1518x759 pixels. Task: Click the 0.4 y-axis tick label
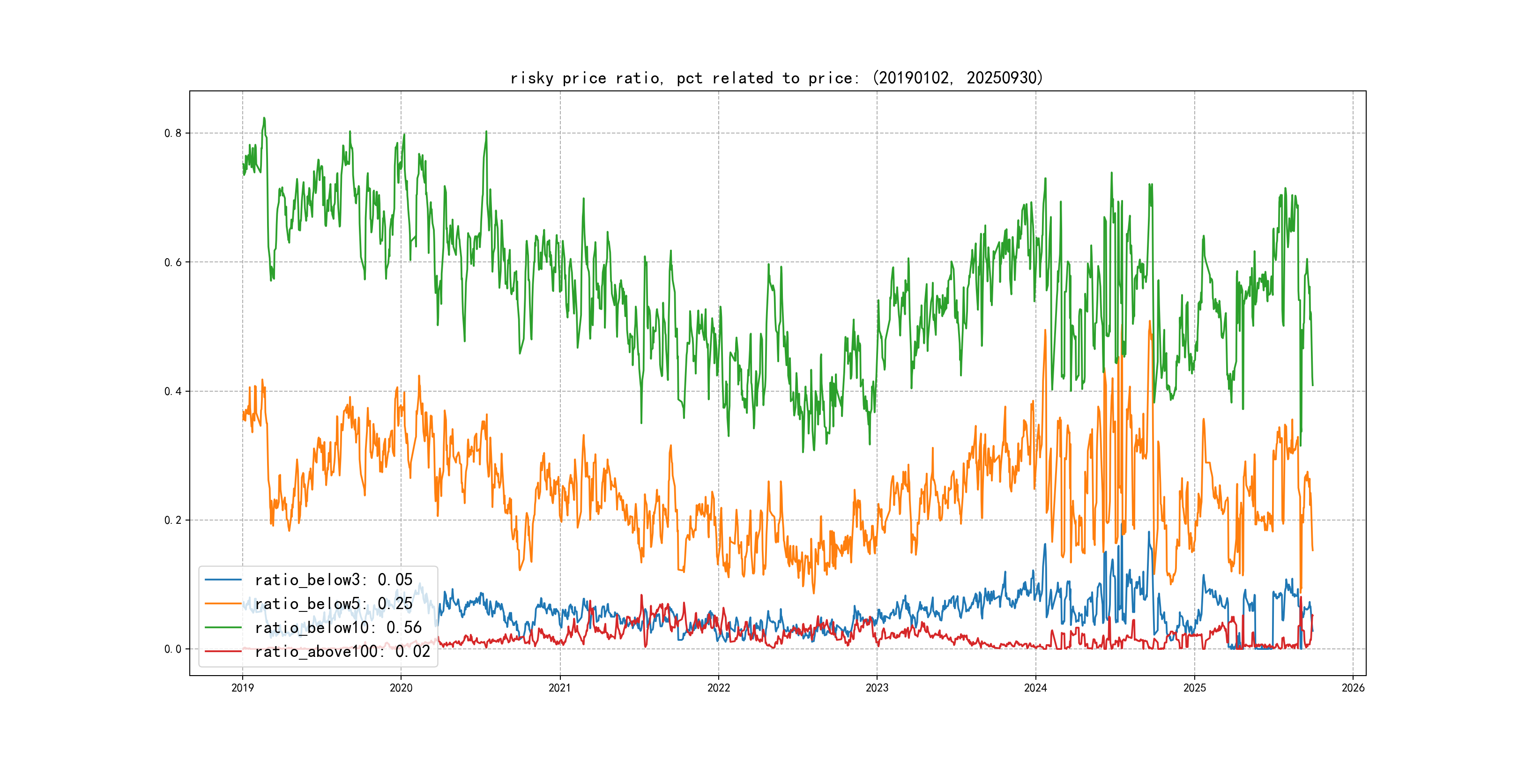click(173, 391)
